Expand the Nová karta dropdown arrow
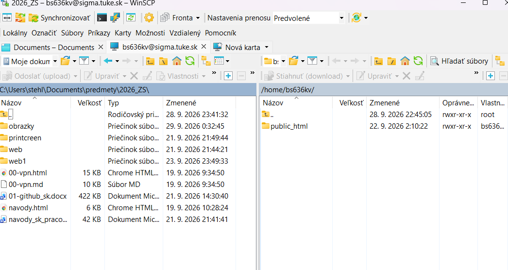Viewport: 508px width, 270px height. (x=267, y=47)
